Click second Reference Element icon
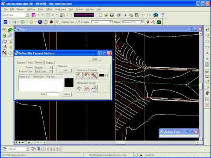 point(87,75)
